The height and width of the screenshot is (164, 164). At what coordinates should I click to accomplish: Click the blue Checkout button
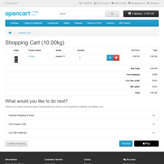click(x=126, y=143)
